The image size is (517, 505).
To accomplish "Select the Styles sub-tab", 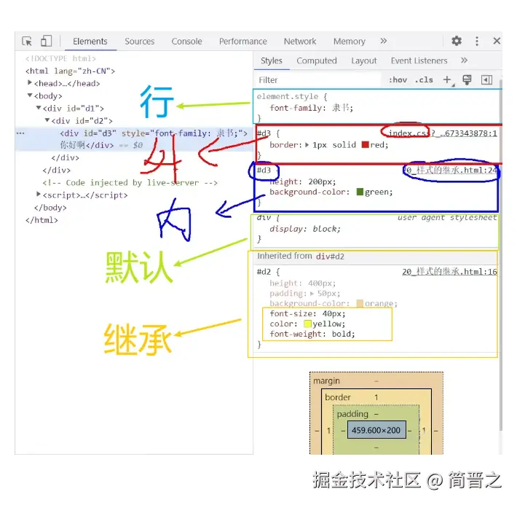I will 272,60.
